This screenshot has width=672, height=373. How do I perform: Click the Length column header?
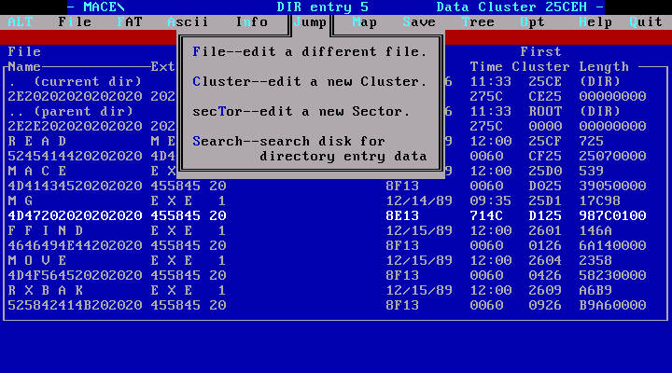click(604, 67)
